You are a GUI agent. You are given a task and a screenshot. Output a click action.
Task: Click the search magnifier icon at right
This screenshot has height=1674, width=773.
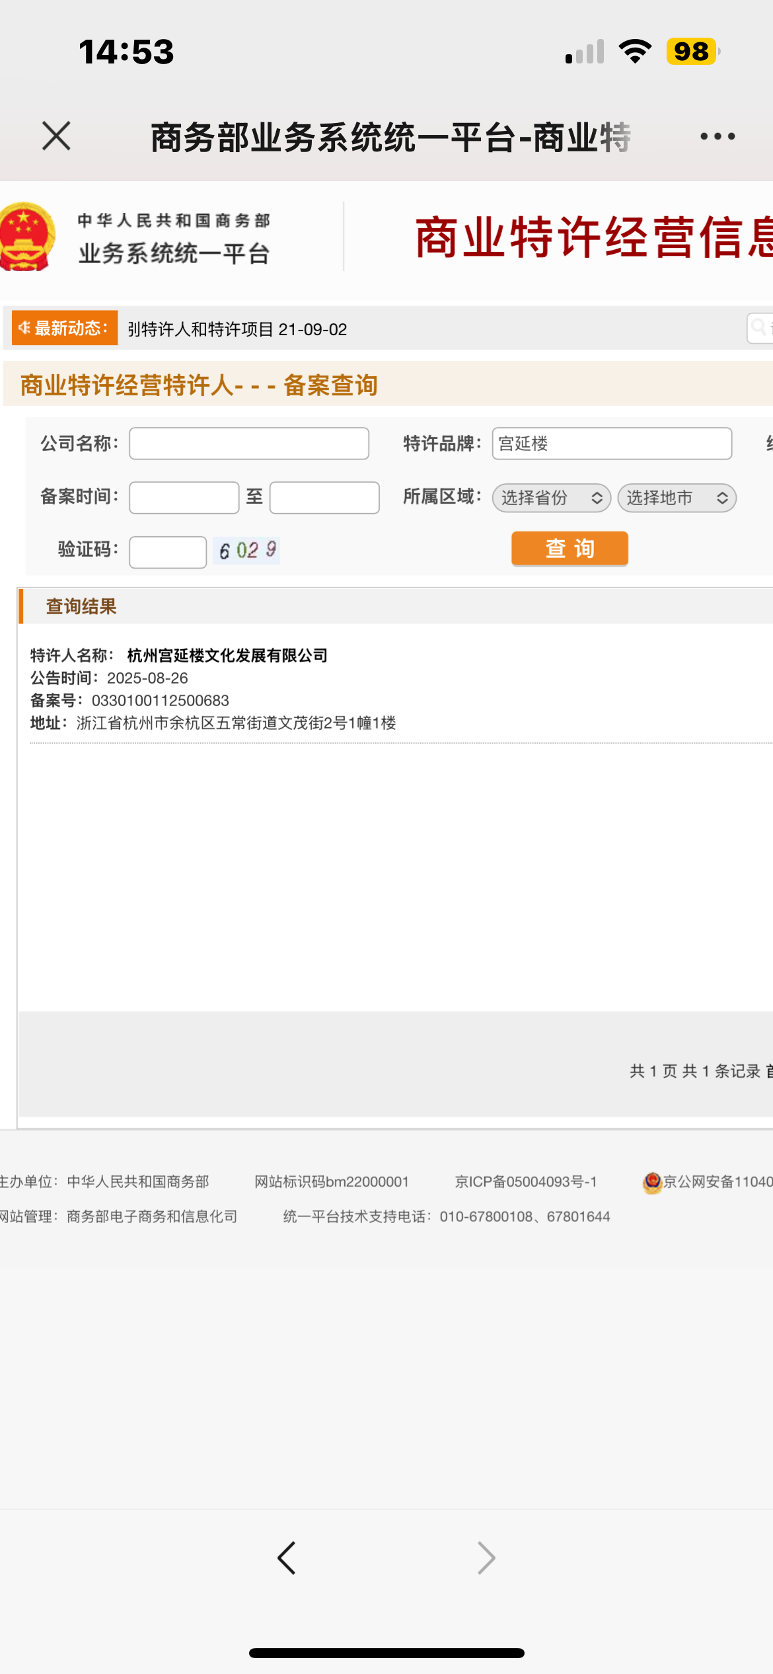tap(759, 327)
